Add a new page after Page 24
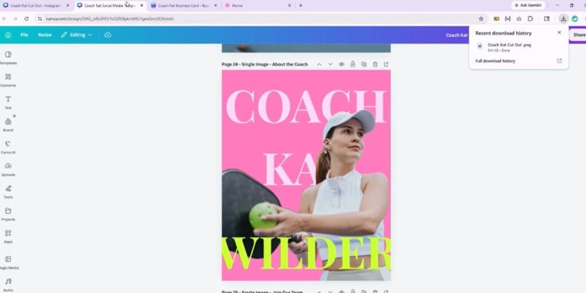 (x=386, y=64)
